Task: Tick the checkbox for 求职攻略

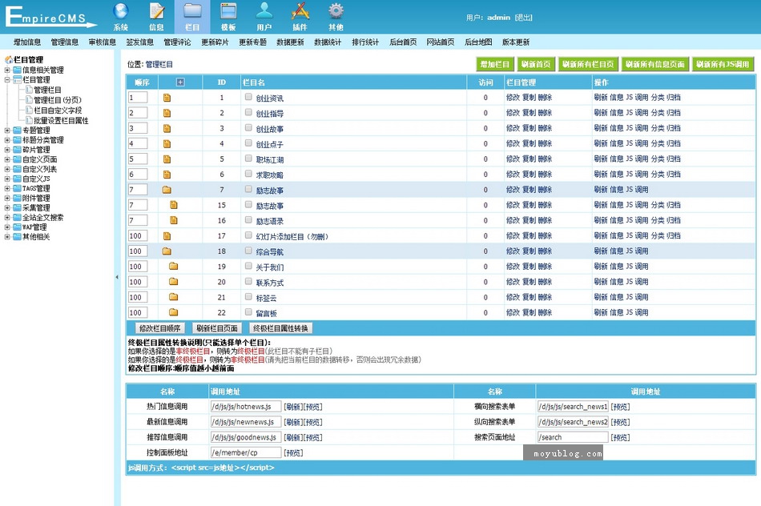Action: tap(248, 174)
